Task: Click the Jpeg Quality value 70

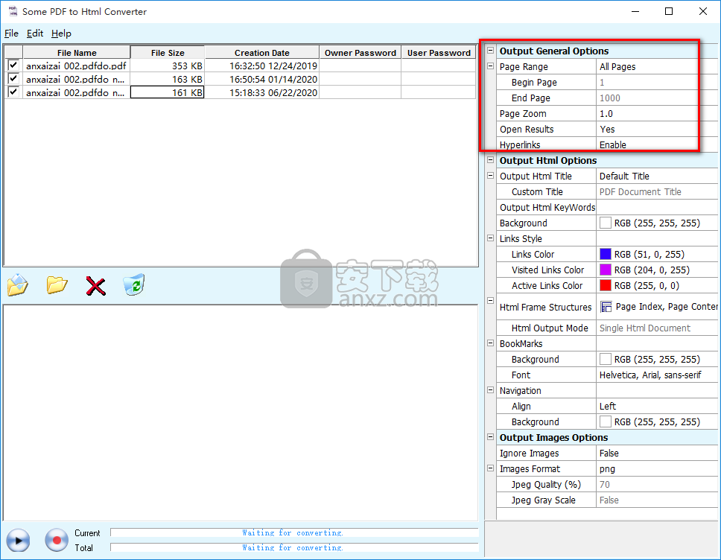Action: click(605, 485)
